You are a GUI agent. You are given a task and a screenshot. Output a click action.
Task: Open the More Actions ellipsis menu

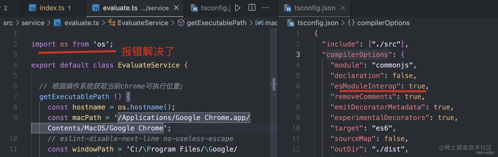[265, 8]
